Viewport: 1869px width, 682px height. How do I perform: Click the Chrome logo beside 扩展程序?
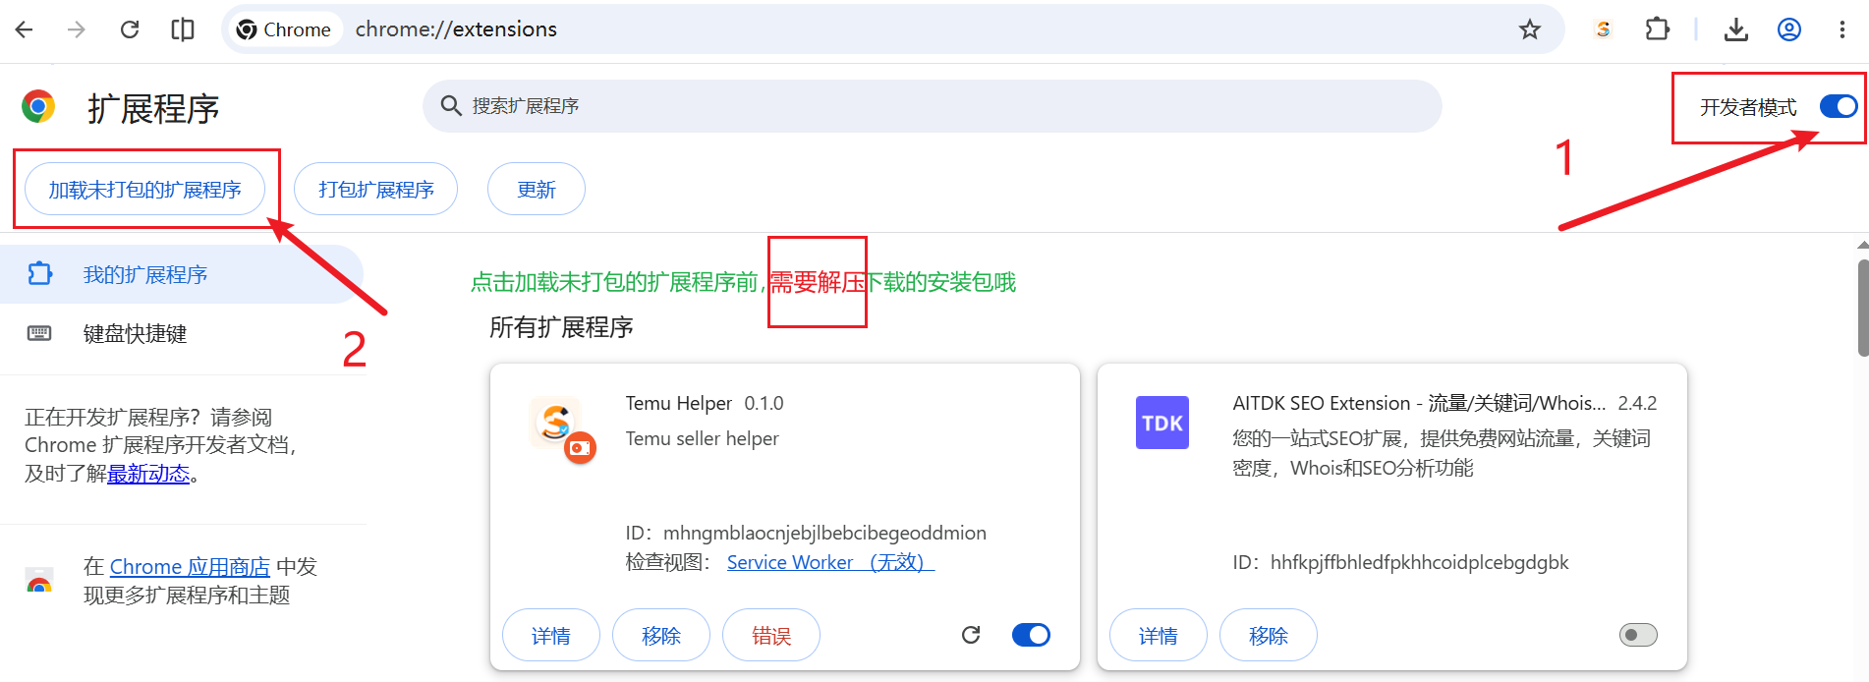[x=38, y=106]
